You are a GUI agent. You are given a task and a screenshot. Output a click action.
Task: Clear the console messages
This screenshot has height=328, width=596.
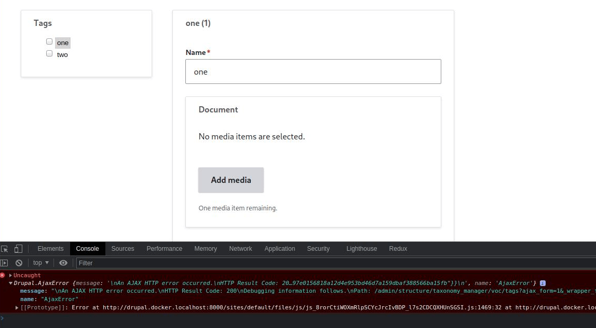[x=19, y=263]
